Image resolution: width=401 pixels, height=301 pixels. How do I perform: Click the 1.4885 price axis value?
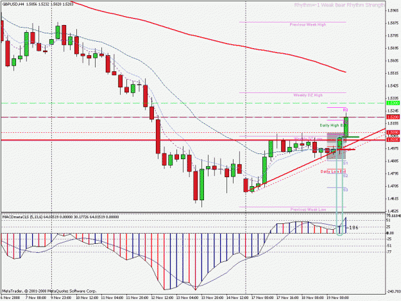(x=393, y=161)
